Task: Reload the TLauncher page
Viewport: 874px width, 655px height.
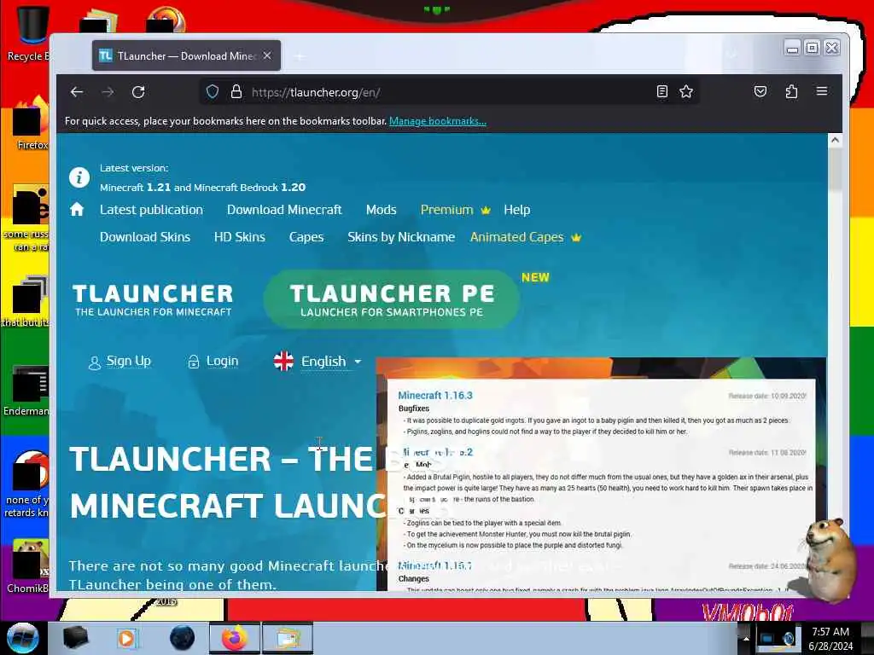Action: pyautogui.click(x=138, y=92)
